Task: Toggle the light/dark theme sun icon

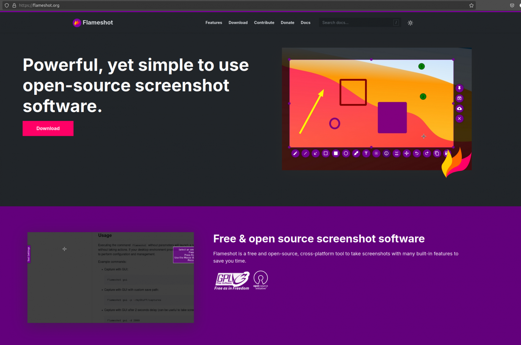Action: point(410,23)
